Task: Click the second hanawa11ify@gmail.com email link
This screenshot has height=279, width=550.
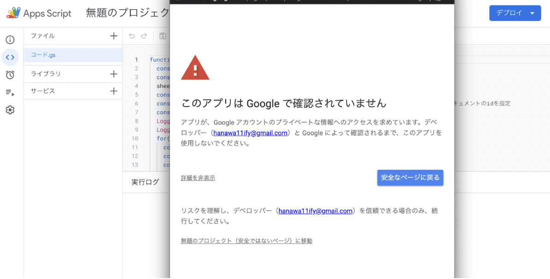Action: (x=316, y=211)
